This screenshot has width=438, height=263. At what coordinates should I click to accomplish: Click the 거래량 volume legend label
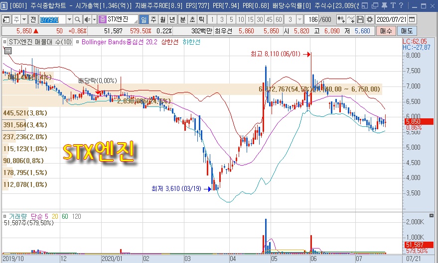coord(18,216)
